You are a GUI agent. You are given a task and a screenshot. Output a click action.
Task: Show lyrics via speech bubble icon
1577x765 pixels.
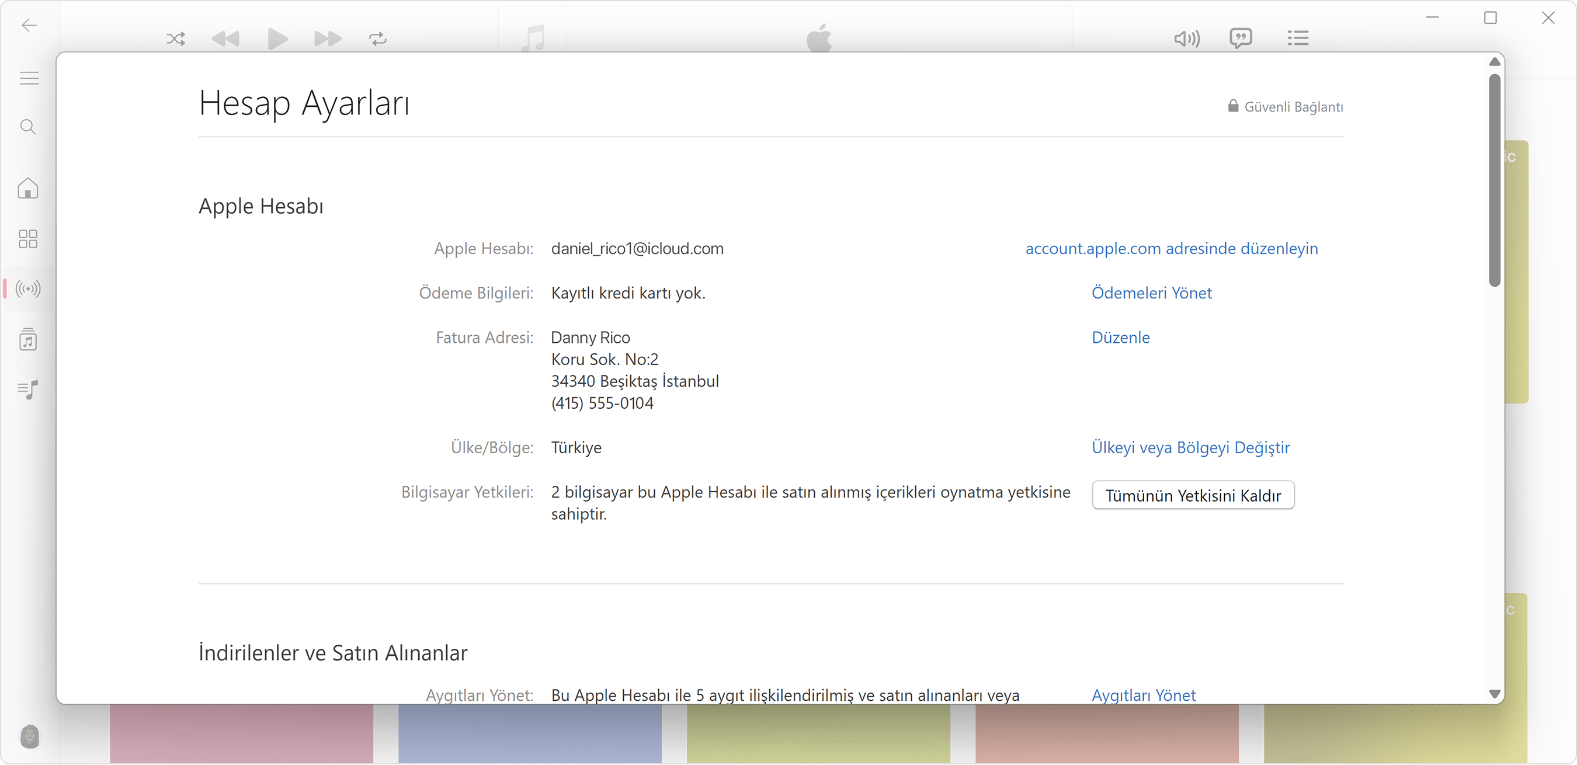coord(1241,39)
